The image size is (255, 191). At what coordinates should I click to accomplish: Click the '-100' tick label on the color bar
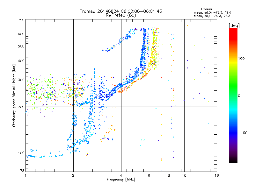pos(243,133)
